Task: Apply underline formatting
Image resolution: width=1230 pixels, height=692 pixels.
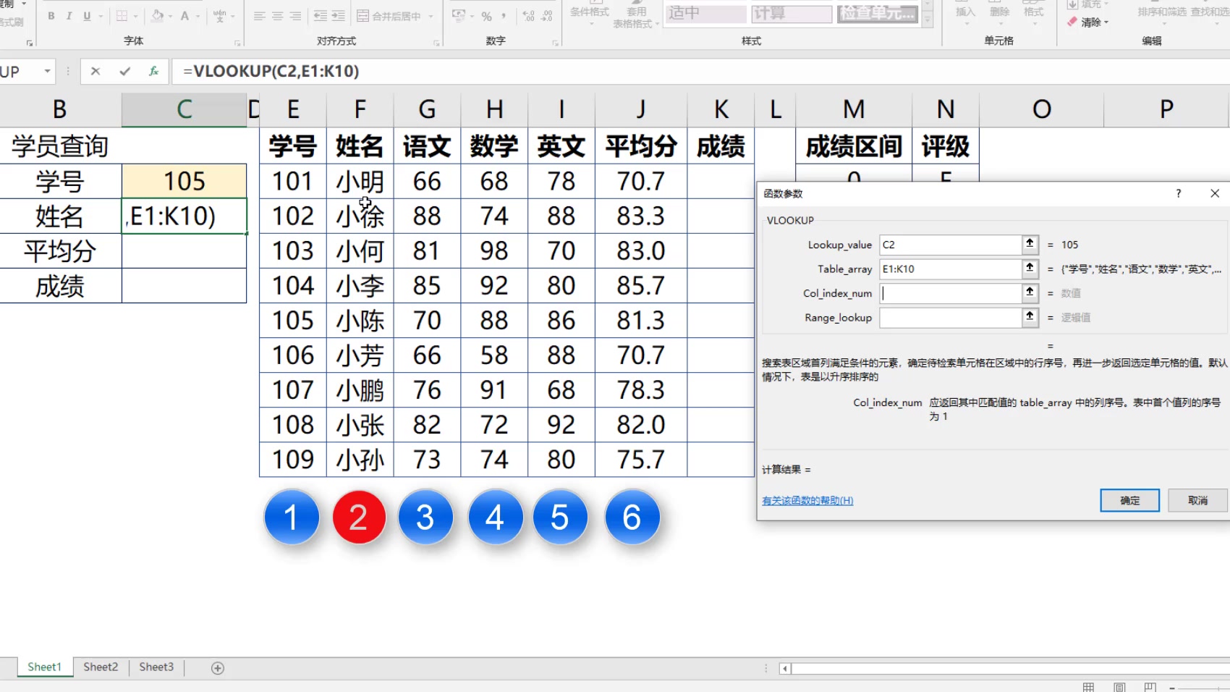Action: pyautogui.click(x=87, y=16)
